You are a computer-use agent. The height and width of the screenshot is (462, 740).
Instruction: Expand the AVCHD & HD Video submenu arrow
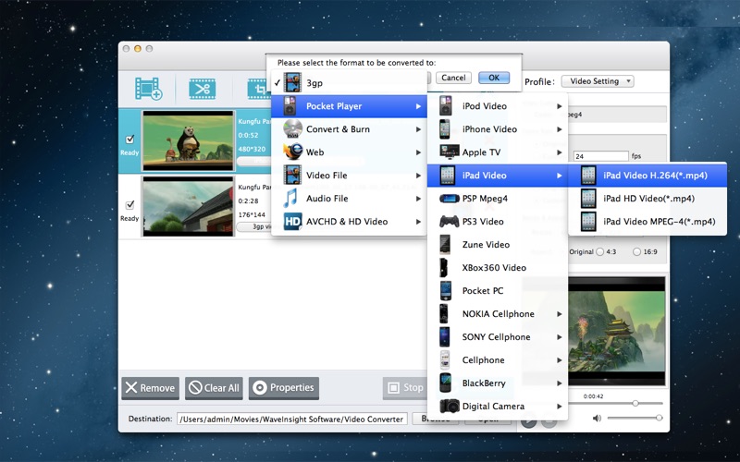point(418,222)
